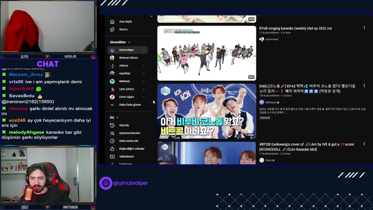Open Oynatma listeleri playlist icon
Screen dimensions: 373x210
coord(112,133)
